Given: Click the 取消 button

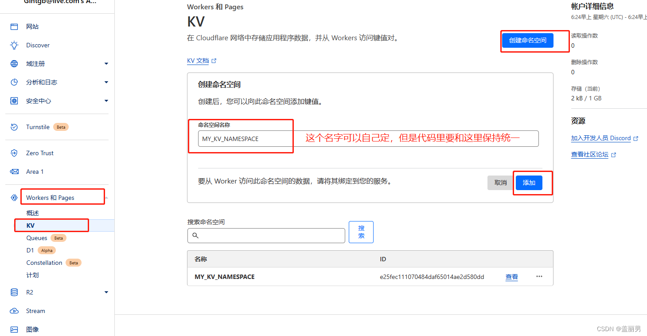Looking at the screenshot, I should point(501,183).
